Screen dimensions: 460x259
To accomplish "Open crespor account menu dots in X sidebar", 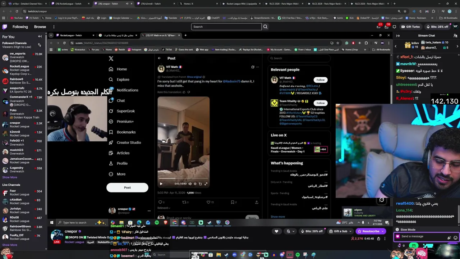I will (x=149, y=211).
